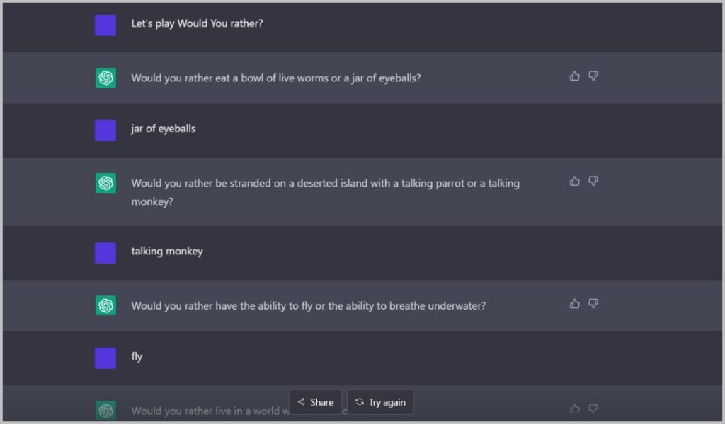Image resolution: width=725 pixels, height=424 pixels.
Task: Thumbs up the partially hidden bottom response
Action: (575, 408)
